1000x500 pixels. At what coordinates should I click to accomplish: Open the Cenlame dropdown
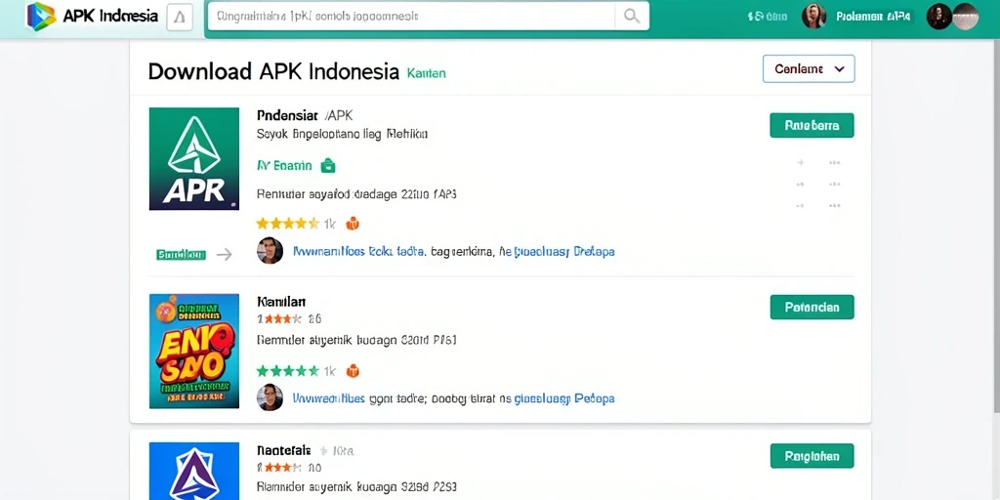[809, 69]
